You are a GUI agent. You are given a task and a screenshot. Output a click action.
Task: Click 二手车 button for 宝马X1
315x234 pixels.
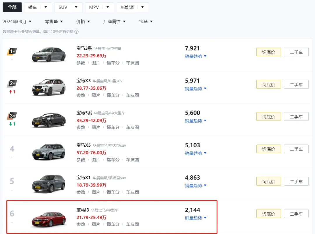[296, 181]
